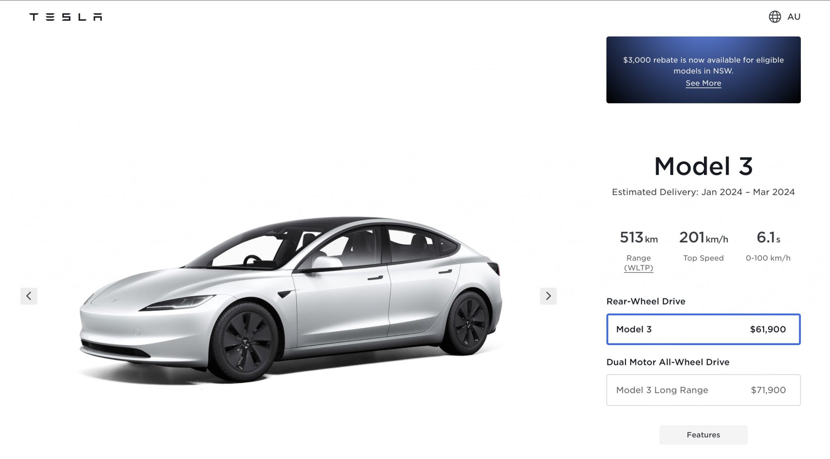Screen dimensions: 830x459
Task: Click the Estimated Delivery date text
Action: (703, 192)
